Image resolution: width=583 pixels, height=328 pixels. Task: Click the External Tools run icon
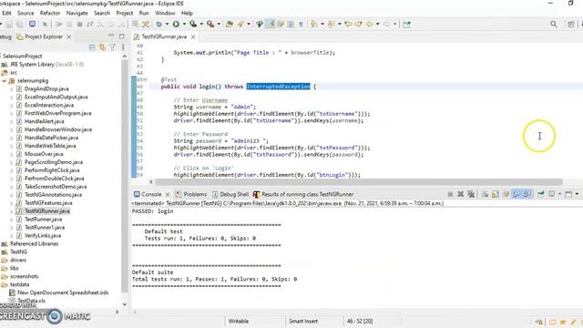coord(210,25)
